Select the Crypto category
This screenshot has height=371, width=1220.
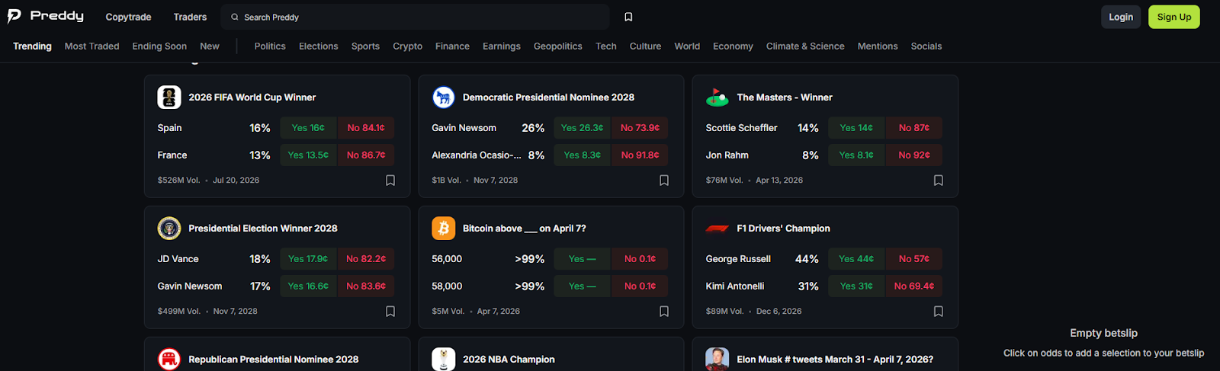click(408, 46)
